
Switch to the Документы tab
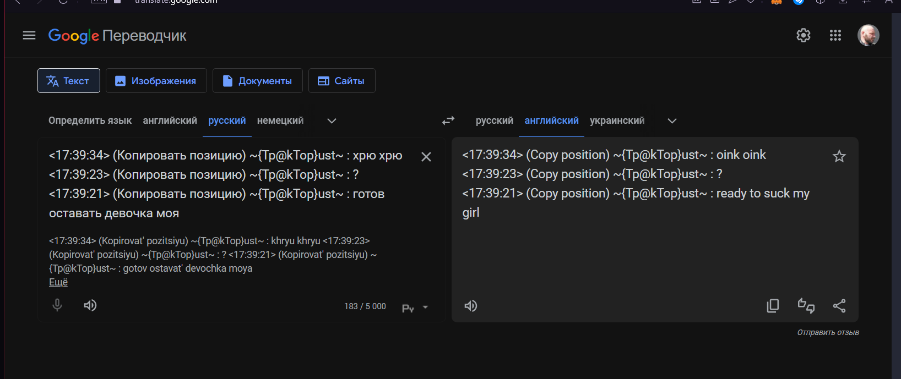[x=257, y=81]
